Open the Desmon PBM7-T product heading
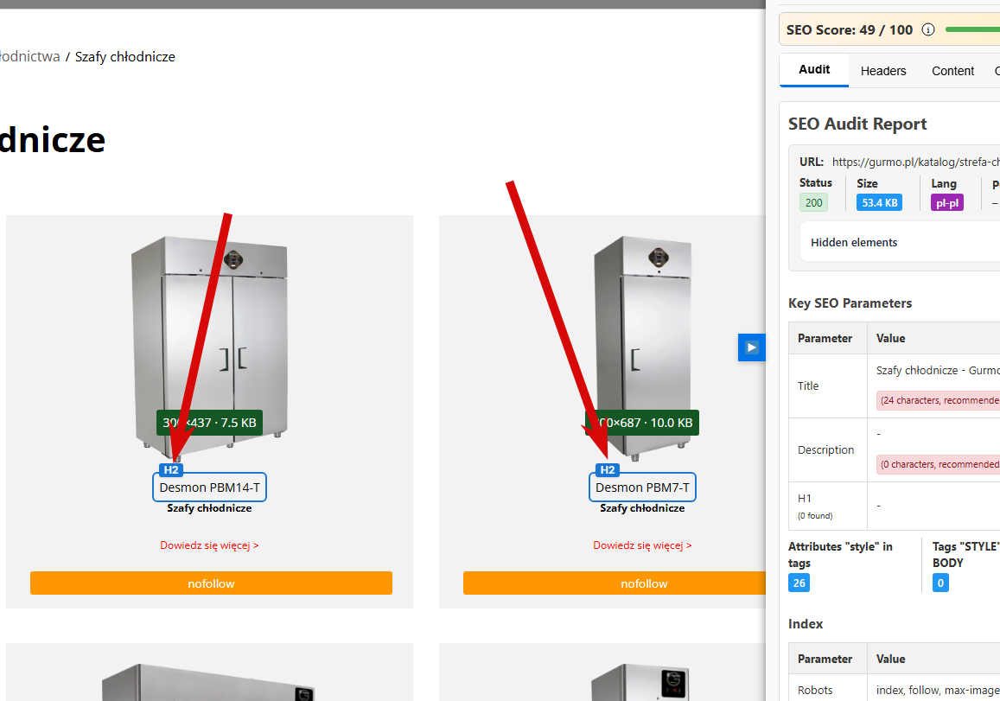The width and height of the screenshot is (1000, 701). [x=642, y=488]
